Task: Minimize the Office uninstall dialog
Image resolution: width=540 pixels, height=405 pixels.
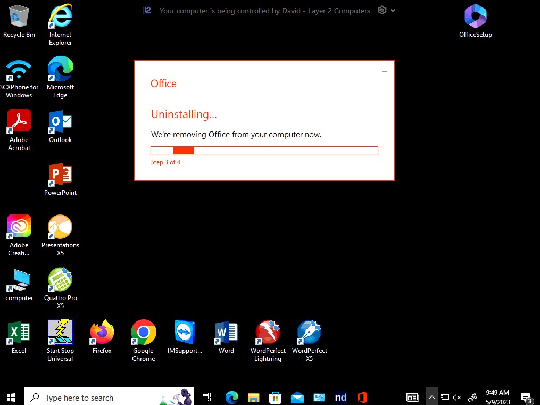Action: point(384,71)
